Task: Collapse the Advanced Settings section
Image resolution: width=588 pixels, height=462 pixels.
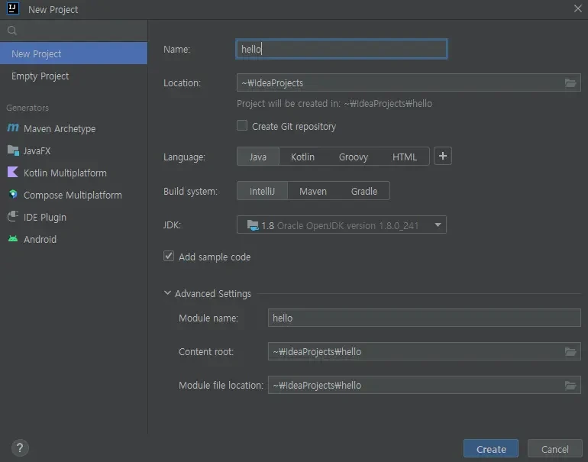Action: tap(167, 293)
